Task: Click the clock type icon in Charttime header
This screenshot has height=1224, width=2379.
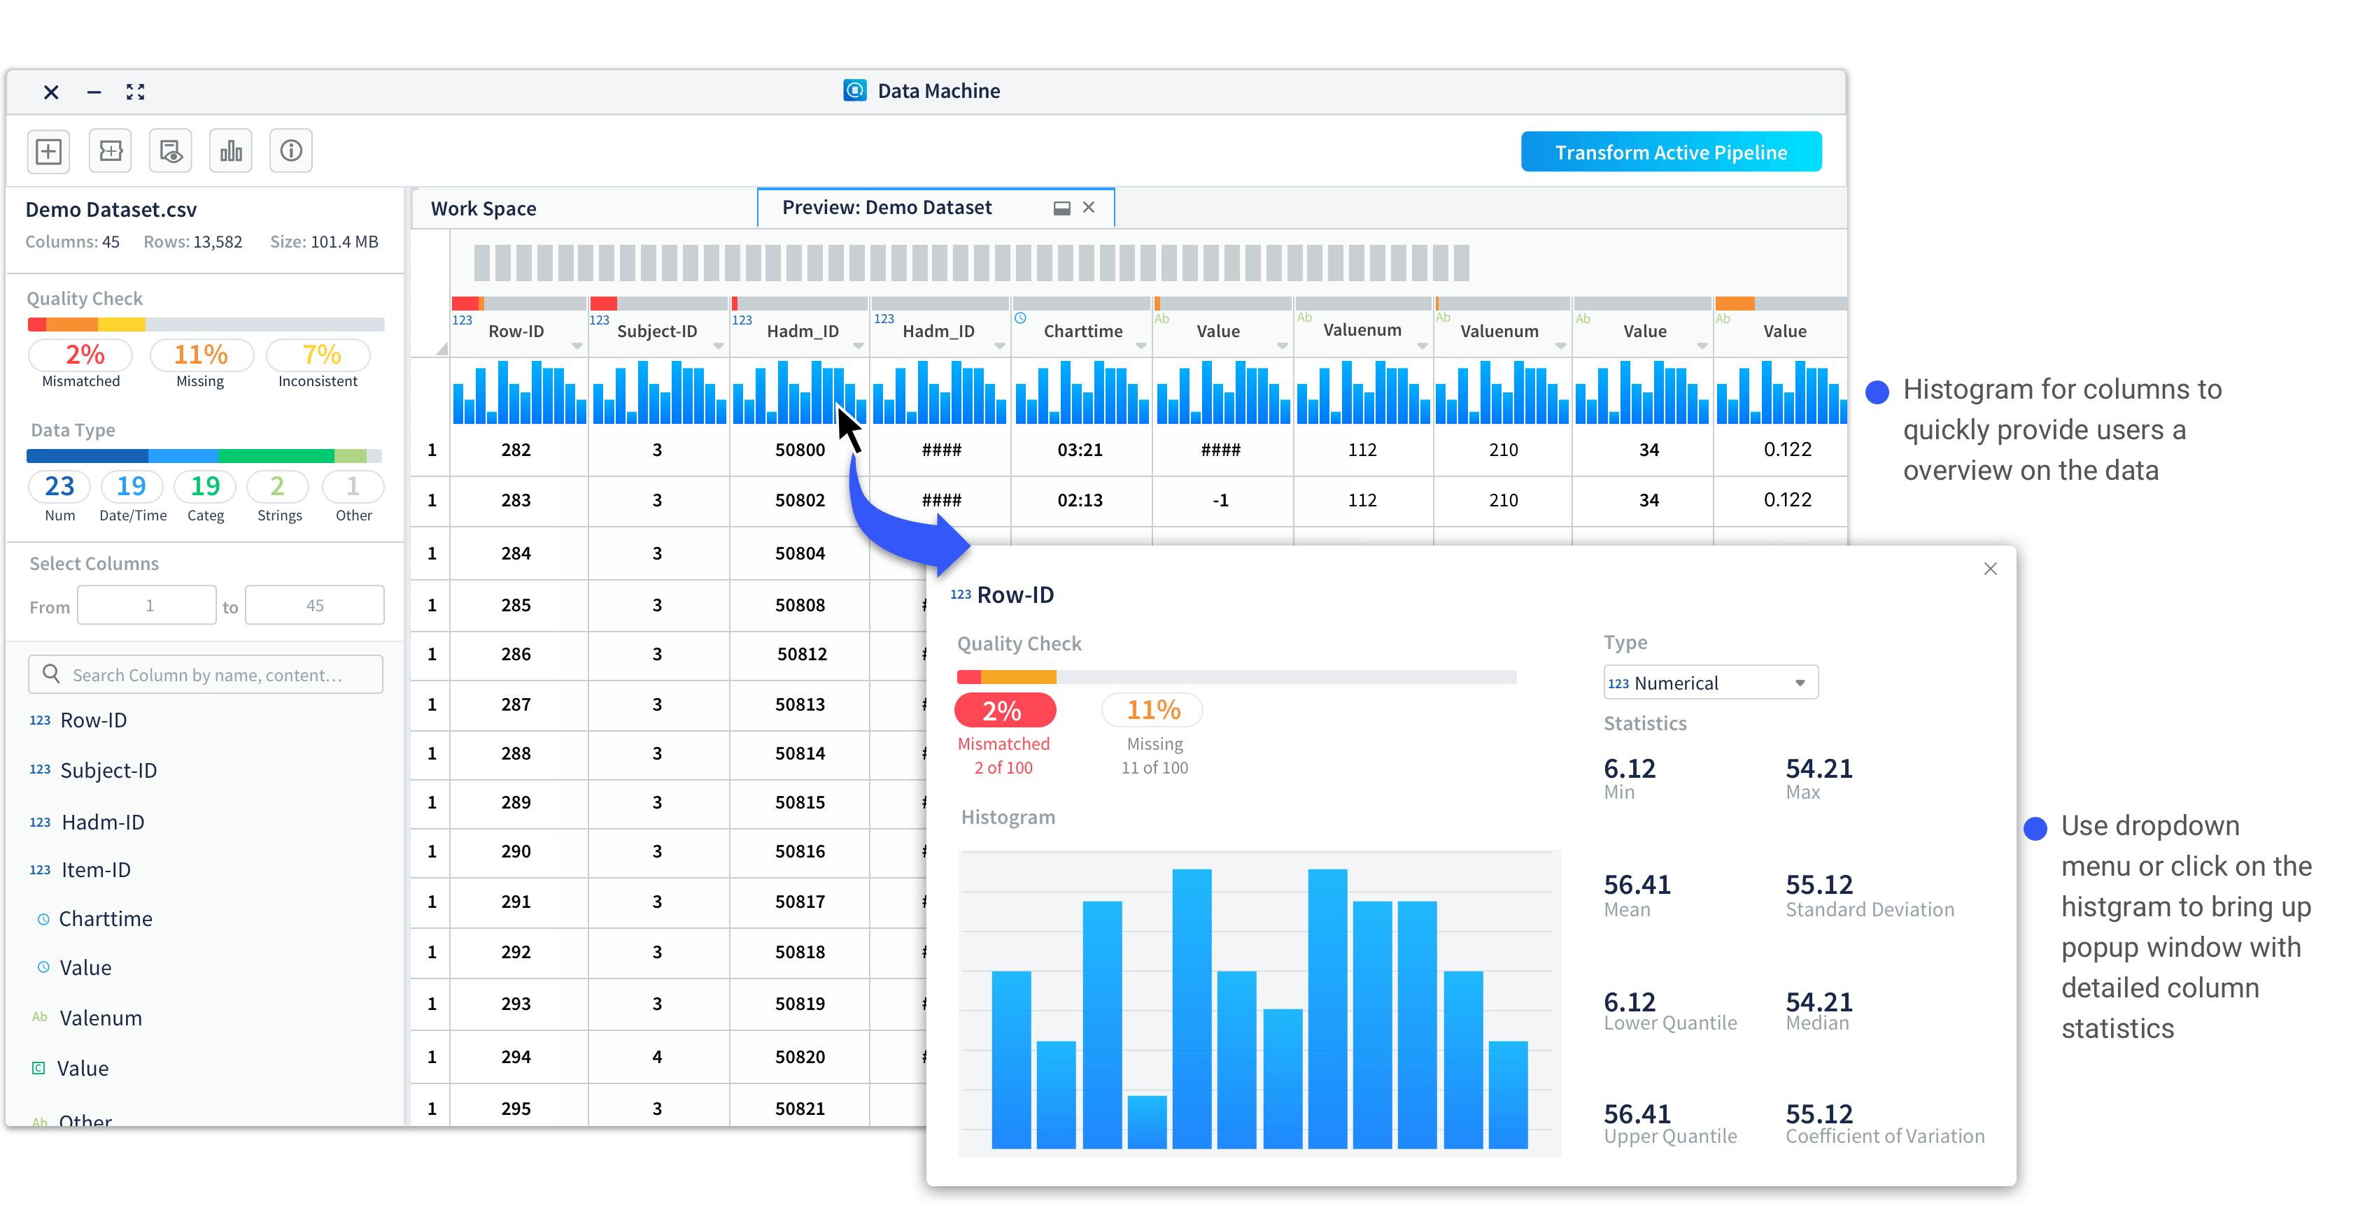Action: click(x=1020, y=318)
